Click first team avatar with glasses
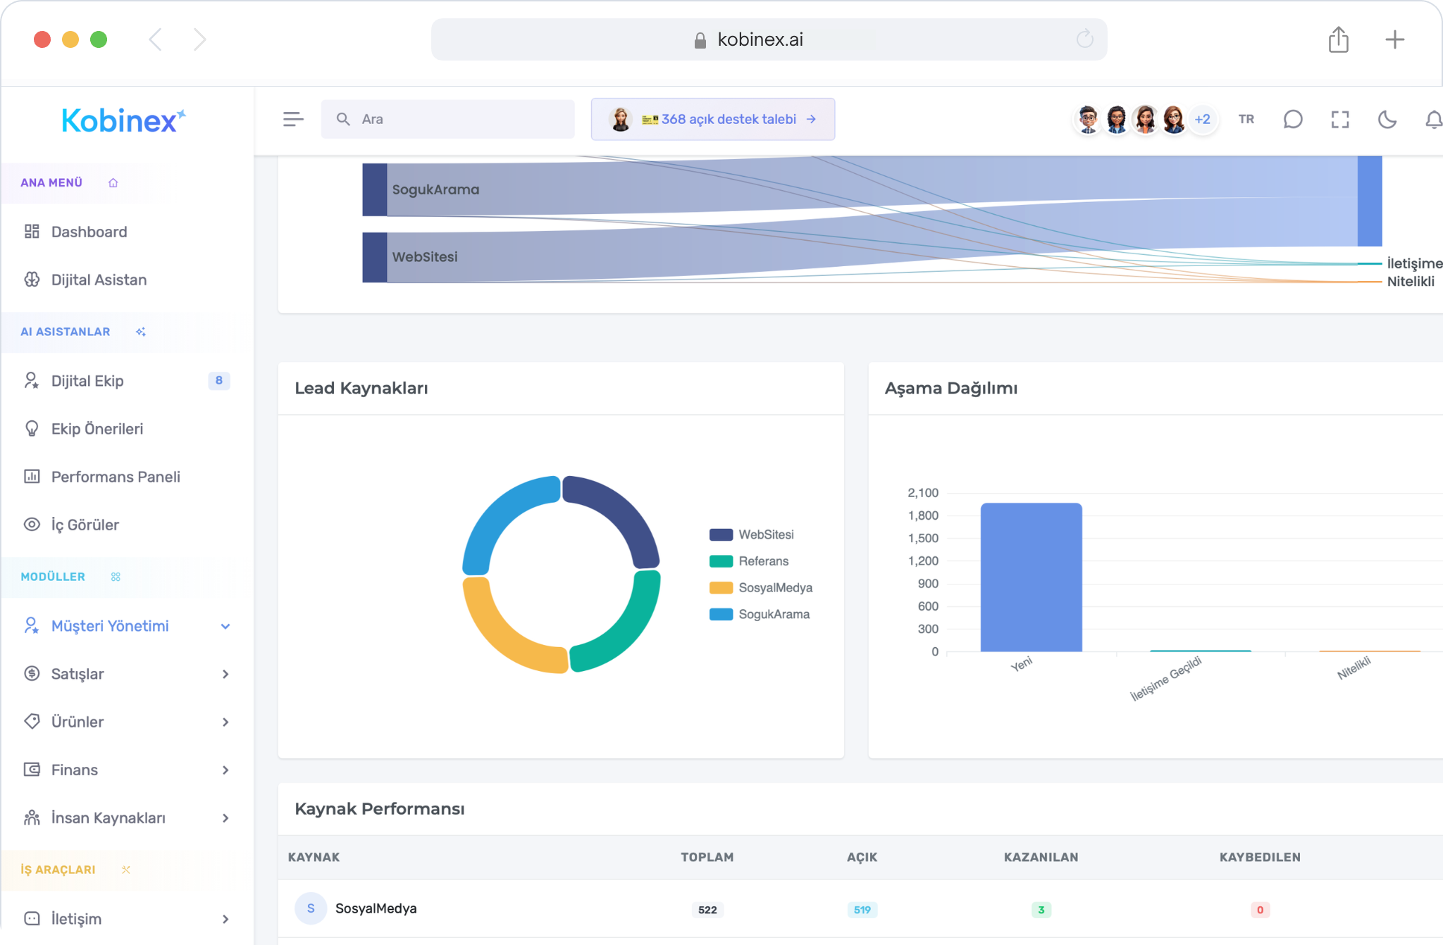Image resolution: width=1443 pixels, height=945 pixels. pos(1088,119)
